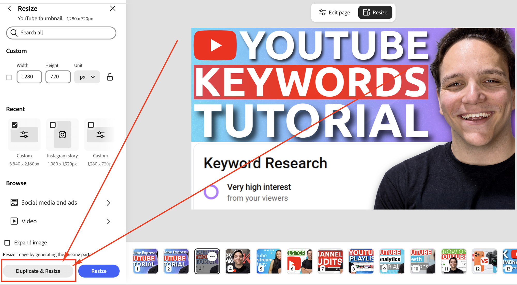The height and width of the screenshot is (285, 517).
Task: Click the Duplicate & Resize button
Action: tap(38, 271)
